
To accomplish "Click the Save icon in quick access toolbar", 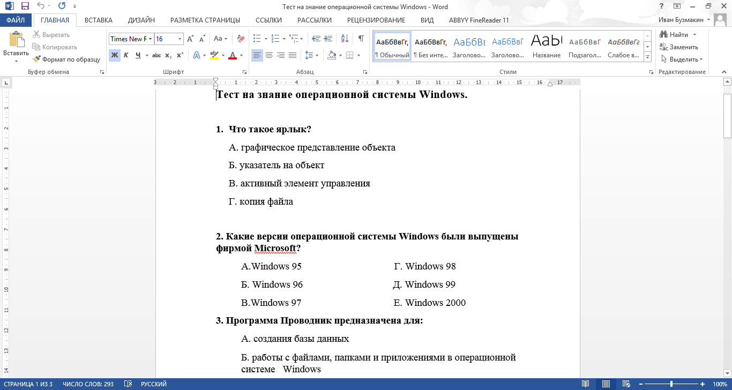I will pyautogui.click(x=25, y=6).
